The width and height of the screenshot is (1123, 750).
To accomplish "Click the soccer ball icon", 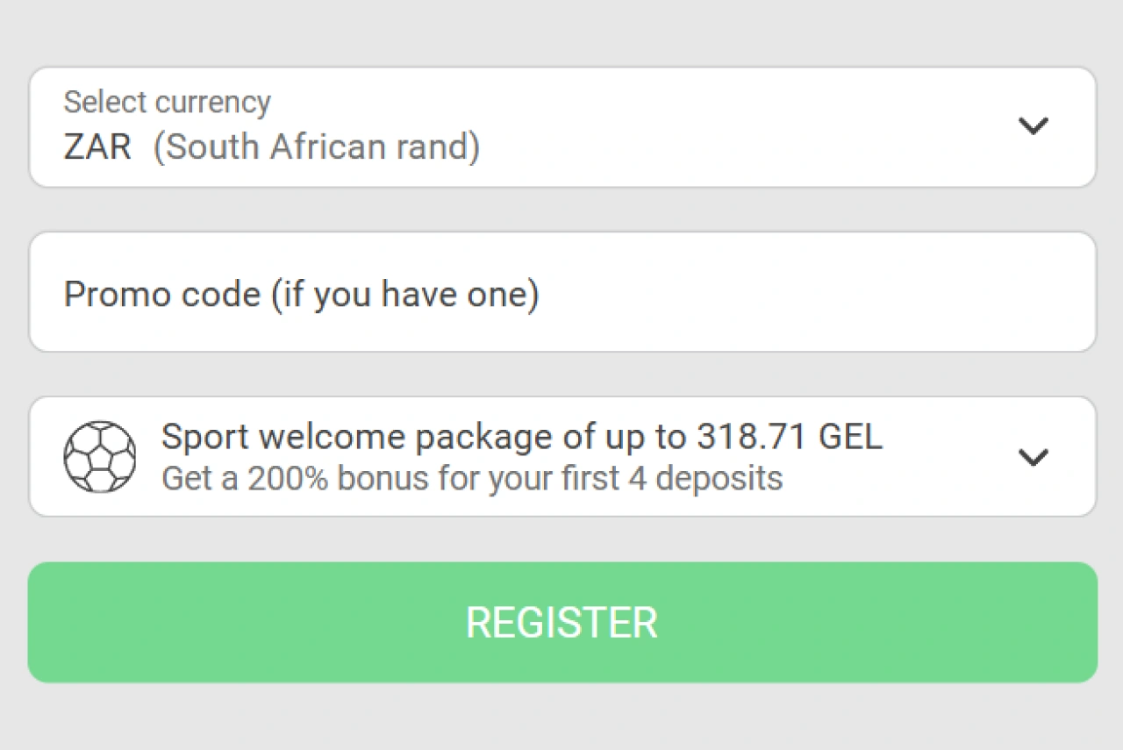I will [100, 456].
